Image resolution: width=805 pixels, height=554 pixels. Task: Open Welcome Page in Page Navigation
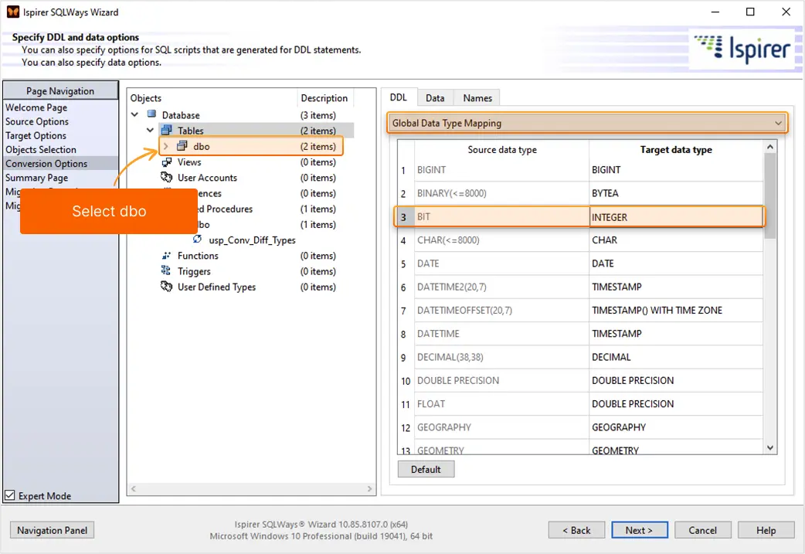pos(36,107)
